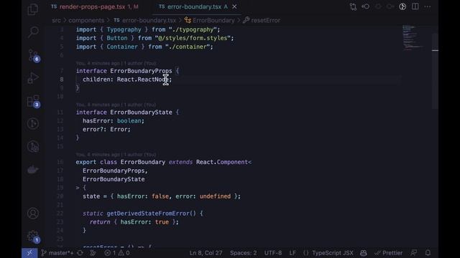Synchronize changes icon in status bar
Viewport: 460px width, 258px height.
(80, 253)
